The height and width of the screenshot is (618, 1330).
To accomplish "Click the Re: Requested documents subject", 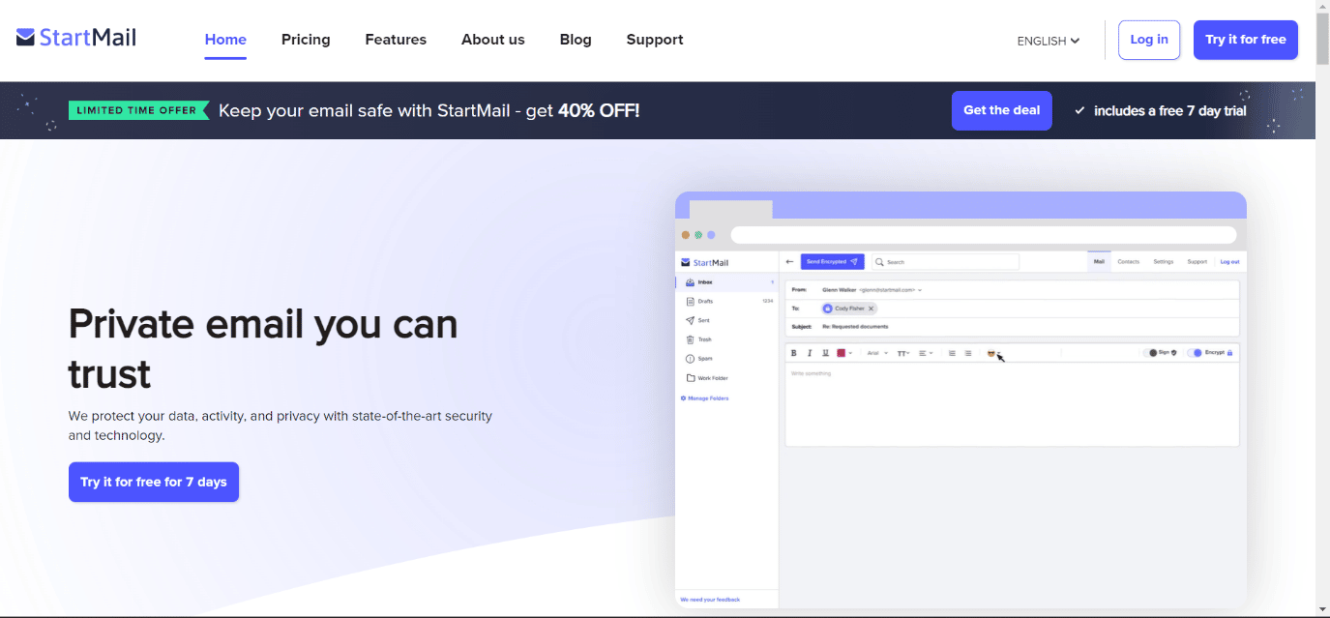I will [855, 327].
